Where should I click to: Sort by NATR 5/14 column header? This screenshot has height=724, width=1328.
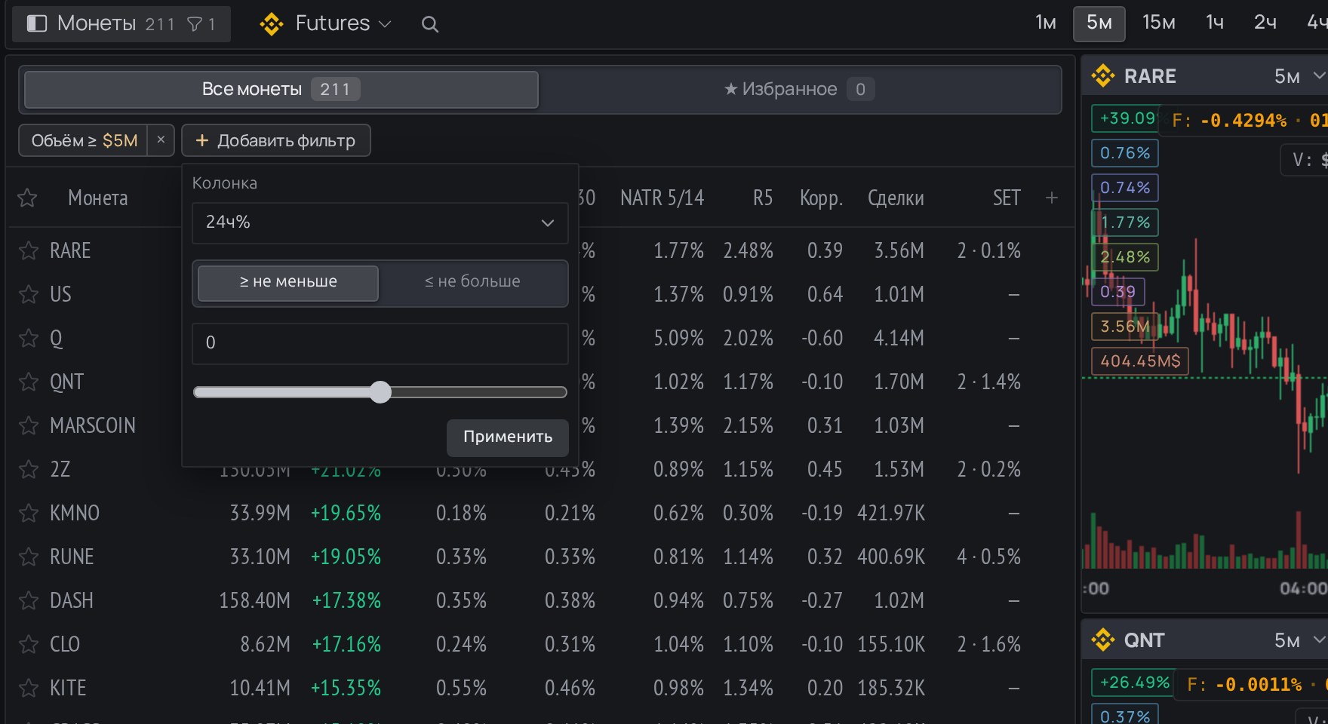662,198
